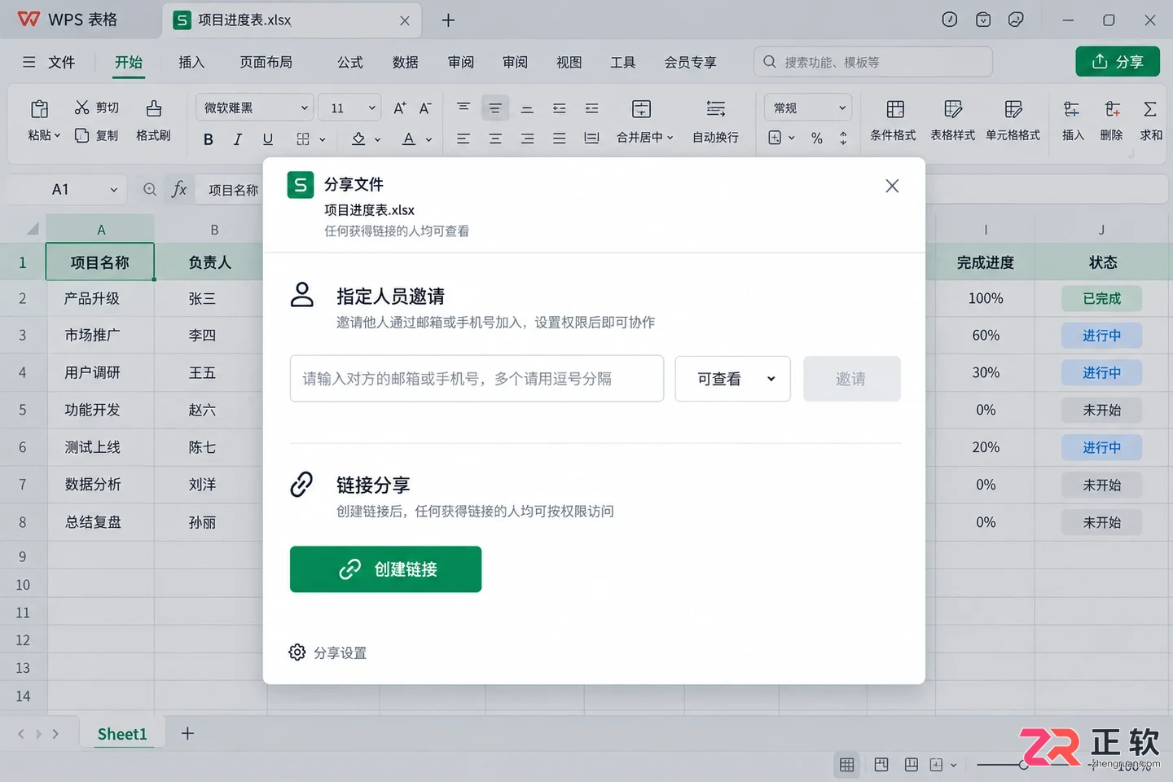Toggle bold formatting

[209, 139]
